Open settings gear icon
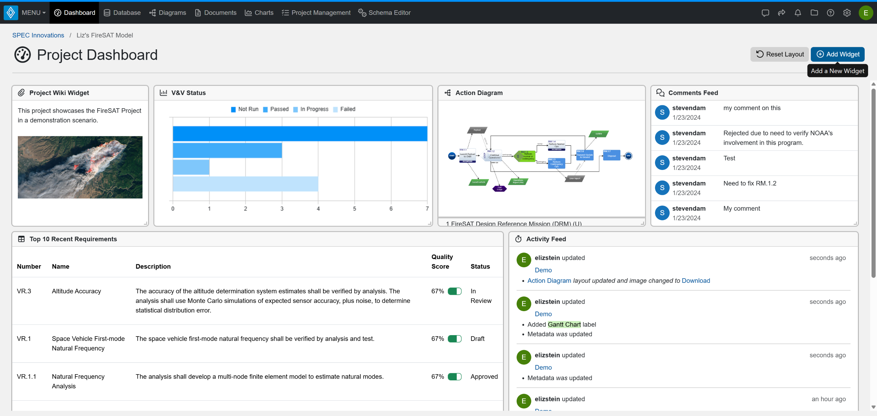Image resolution: width=877 pixels, height=416 pixels. pyautogui.click(x=847, y=13)
